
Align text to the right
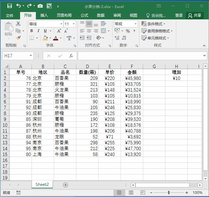point(96,31)
